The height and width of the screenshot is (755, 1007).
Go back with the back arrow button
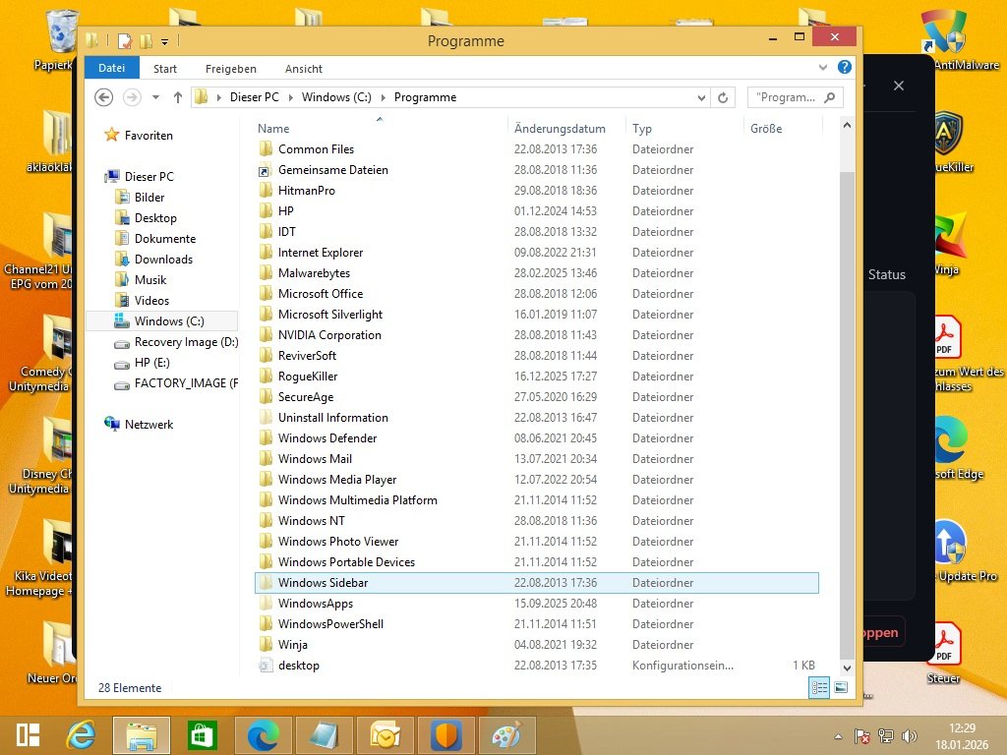pyautogui.click(x=103, y=97)
